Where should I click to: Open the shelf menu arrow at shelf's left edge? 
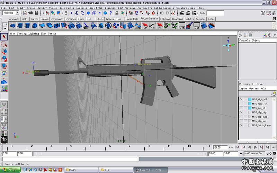coord(5,28)
